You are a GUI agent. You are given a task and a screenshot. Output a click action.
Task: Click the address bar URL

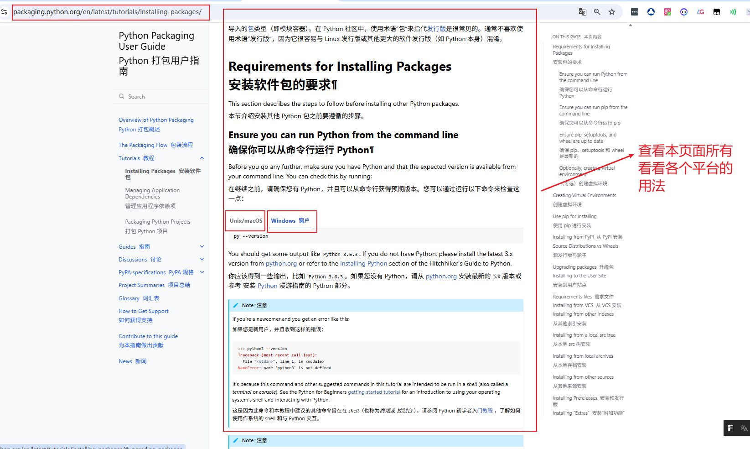pyautogui.click(x=108, y=12)
